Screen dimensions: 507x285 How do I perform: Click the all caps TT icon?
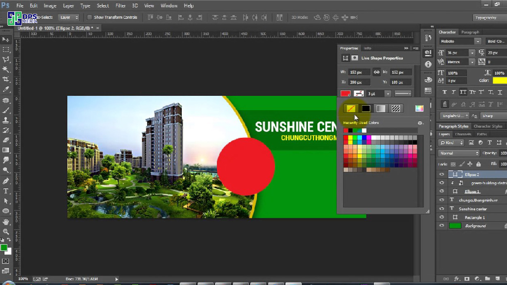pos(463,92)
